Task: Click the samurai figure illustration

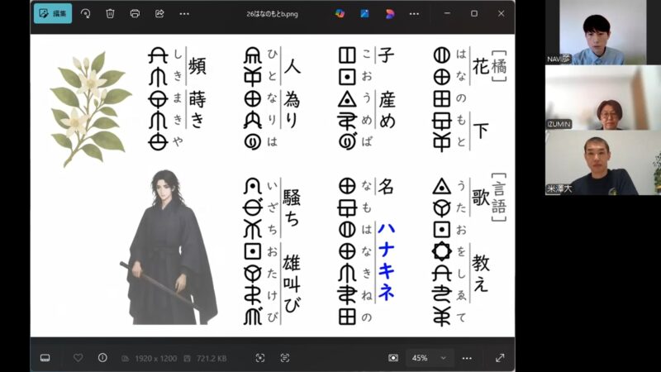Action: point(169,246)
